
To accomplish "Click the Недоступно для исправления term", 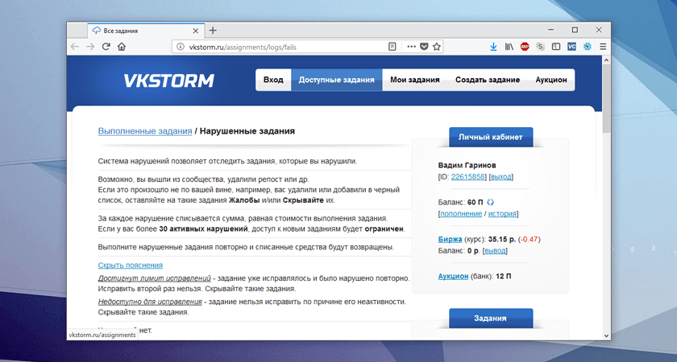I will click(150, 302).
